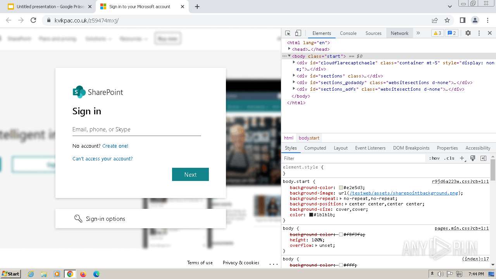Toggle device toolbar icon in DevTools
The width and height of the screenshot is (496, 279).
pyautogui.click(x=298, y=33)
